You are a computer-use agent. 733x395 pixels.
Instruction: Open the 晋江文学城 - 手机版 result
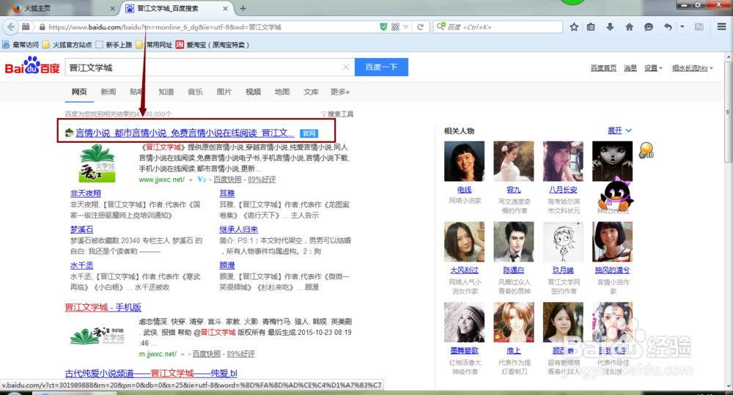pos(103,307)
